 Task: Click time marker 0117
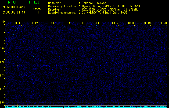click(115, 23)
